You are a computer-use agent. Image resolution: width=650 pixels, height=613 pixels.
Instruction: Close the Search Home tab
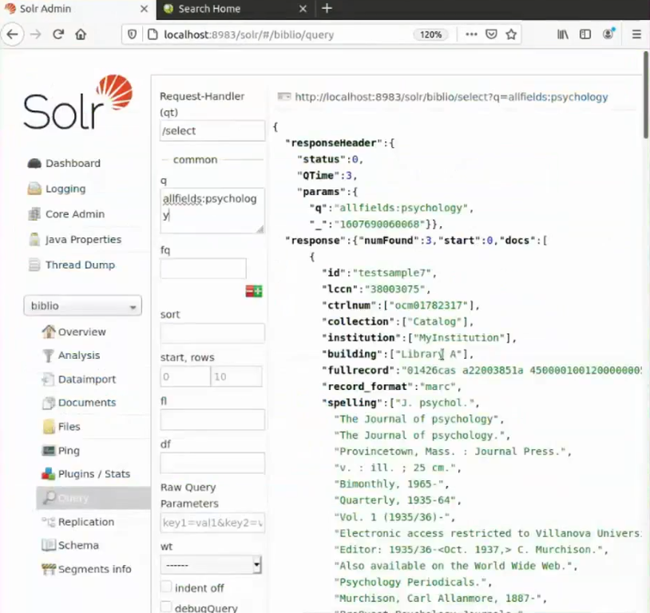pos(303,9)
